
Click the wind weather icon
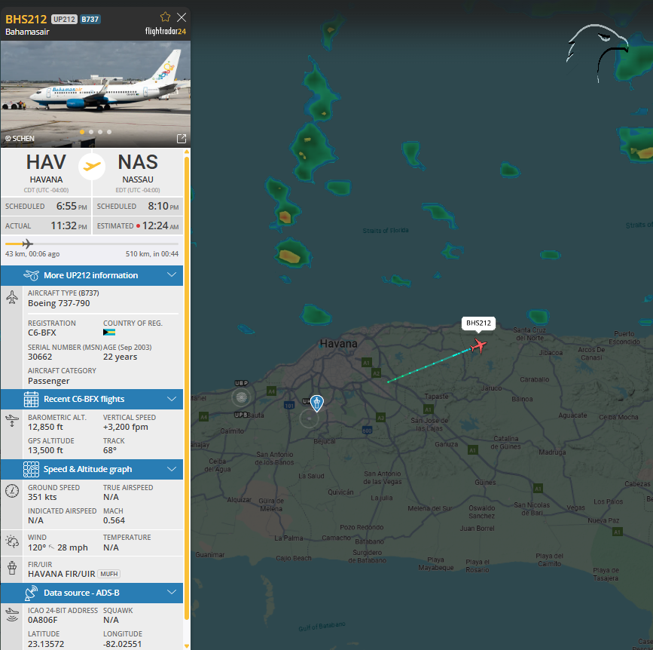[x=12, y=541]
